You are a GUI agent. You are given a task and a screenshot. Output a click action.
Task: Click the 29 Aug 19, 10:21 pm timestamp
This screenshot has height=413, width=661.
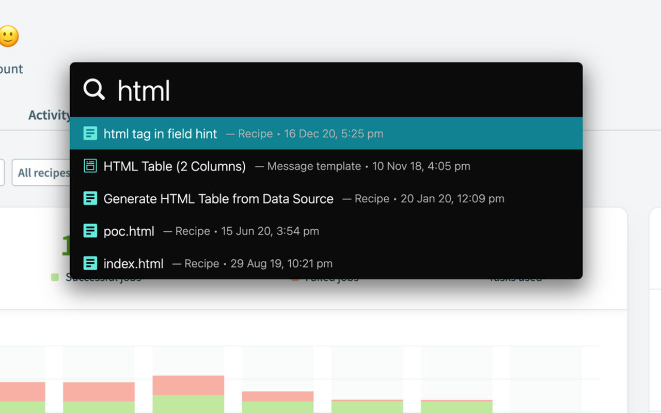pyautogui.click(x=281, y=264)
